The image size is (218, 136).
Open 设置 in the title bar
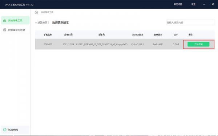click(x=193, y=4)
